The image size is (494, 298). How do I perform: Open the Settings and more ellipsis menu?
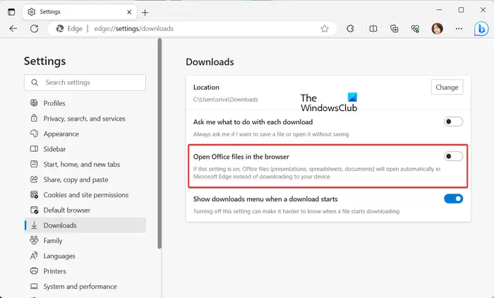coord(458,29)
